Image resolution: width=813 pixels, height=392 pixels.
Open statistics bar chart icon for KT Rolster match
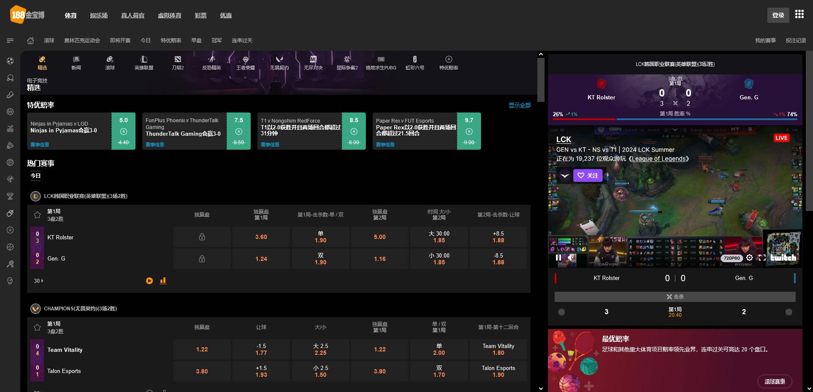click(163, 281)
